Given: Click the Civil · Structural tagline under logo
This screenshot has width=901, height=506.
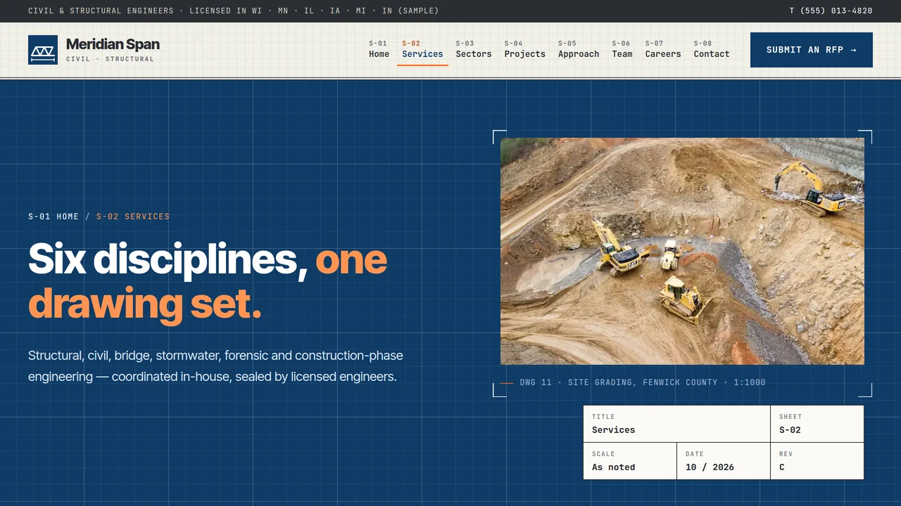Looking at the screenshot, I should [110, 59].
